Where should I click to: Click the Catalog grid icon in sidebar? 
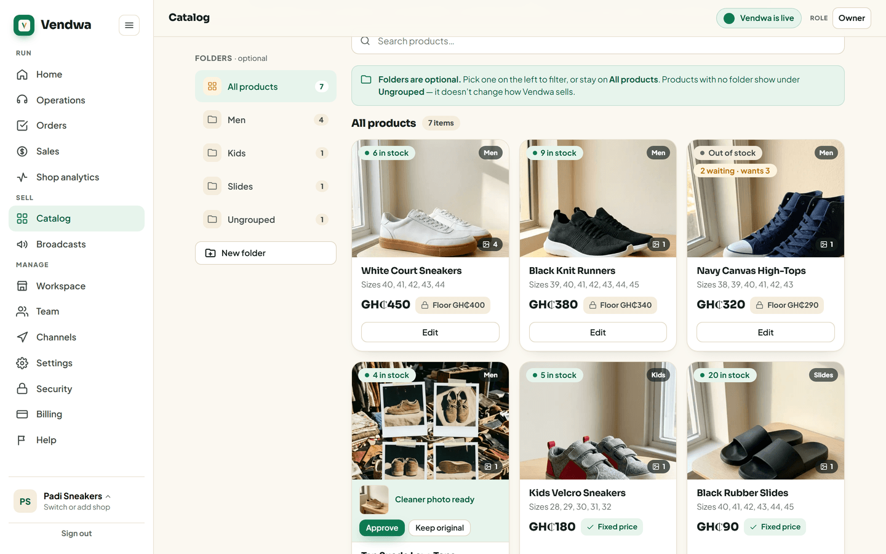pyautogui.click(x=22, y=219)
